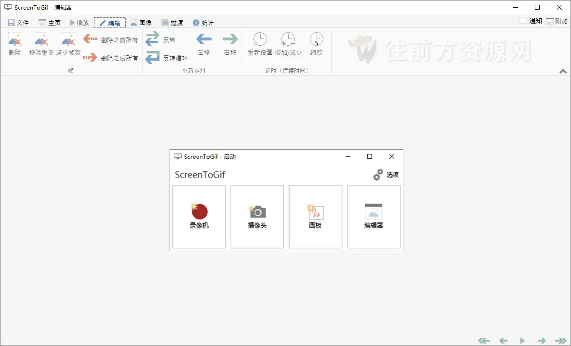Open the 统计 tab
The image size is (571, 346).
203,23
